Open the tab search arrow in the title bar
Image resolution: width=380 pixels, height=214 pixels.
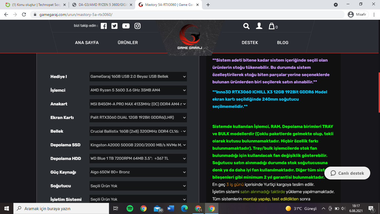(336, 5)
